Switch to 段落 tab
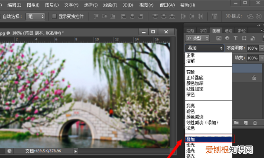264x158 pixels. click(x=190, y=31)
